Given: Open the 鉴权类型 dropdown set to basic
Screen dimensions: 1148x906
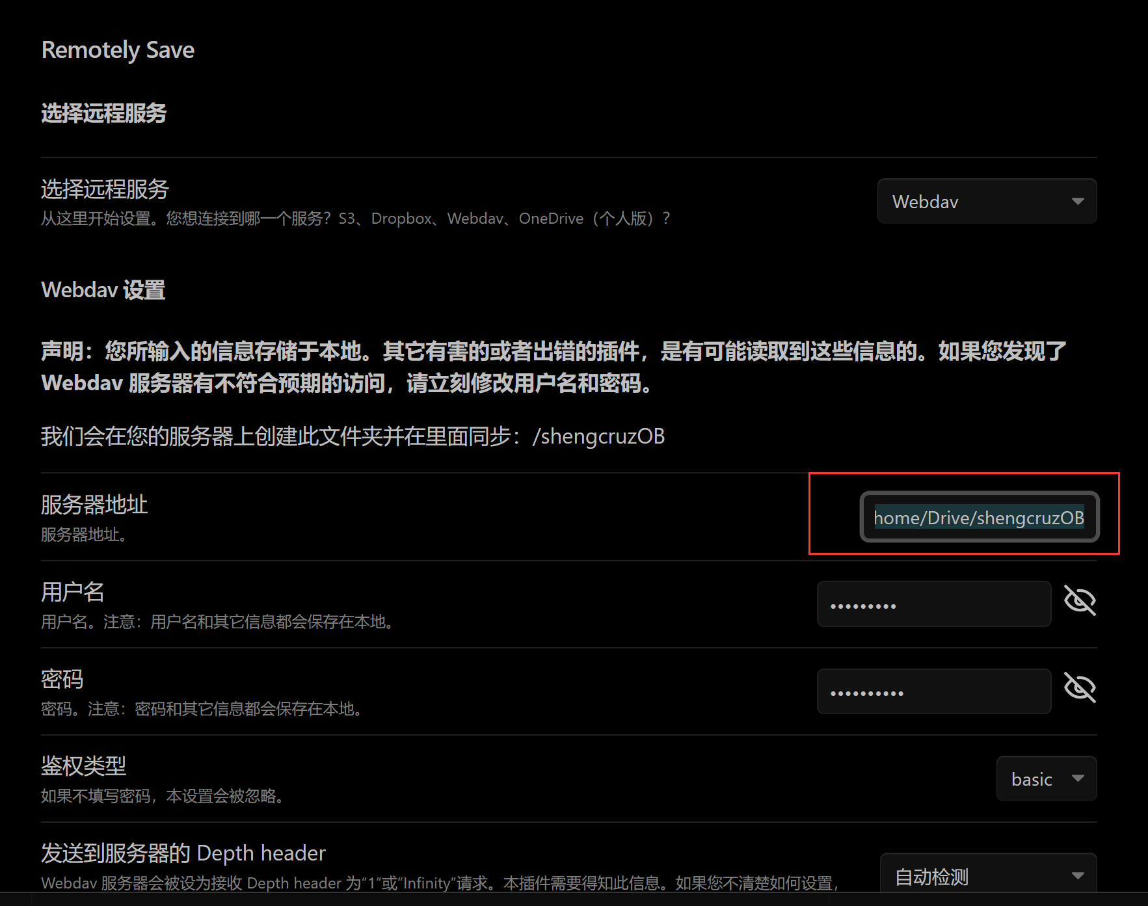Looking at the screenshot, I should pyautogui.click(x=1046, y=779).
